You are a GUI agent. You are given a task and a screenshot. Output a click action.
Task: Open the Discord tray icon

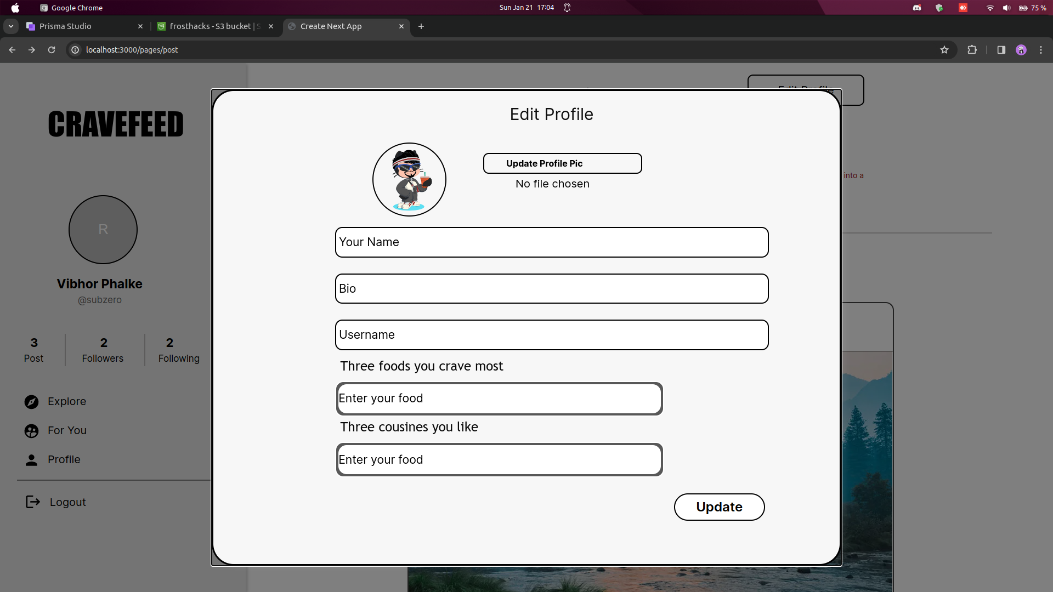(917, 8)
